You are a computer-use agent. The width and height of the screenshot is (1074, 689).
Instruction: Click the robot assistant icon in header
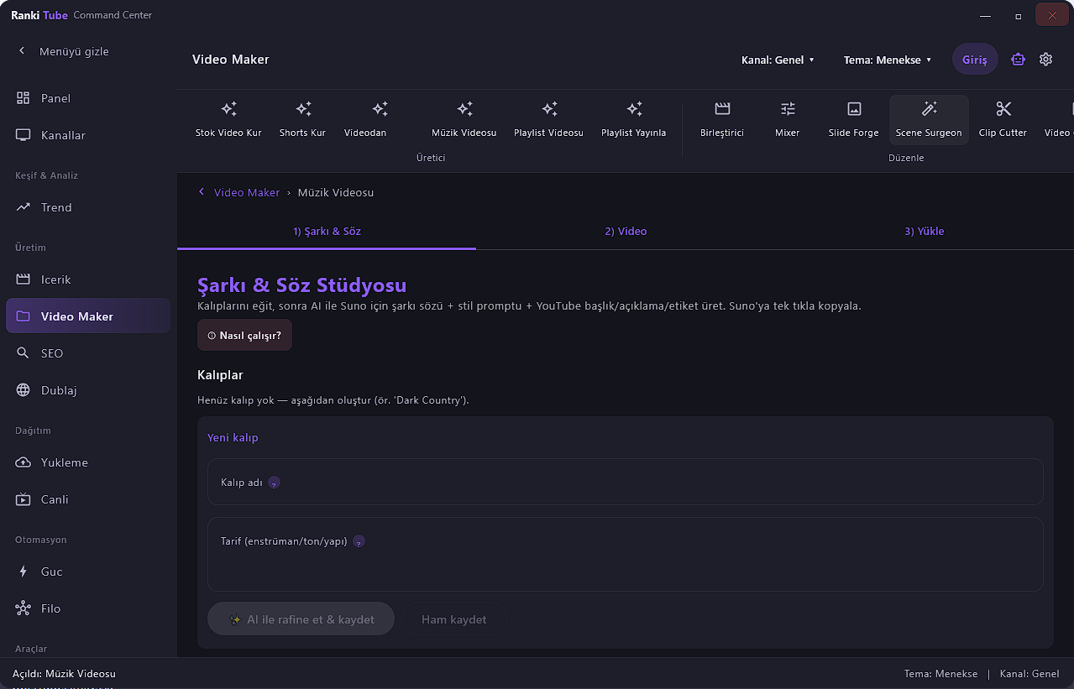[1018, 60]
